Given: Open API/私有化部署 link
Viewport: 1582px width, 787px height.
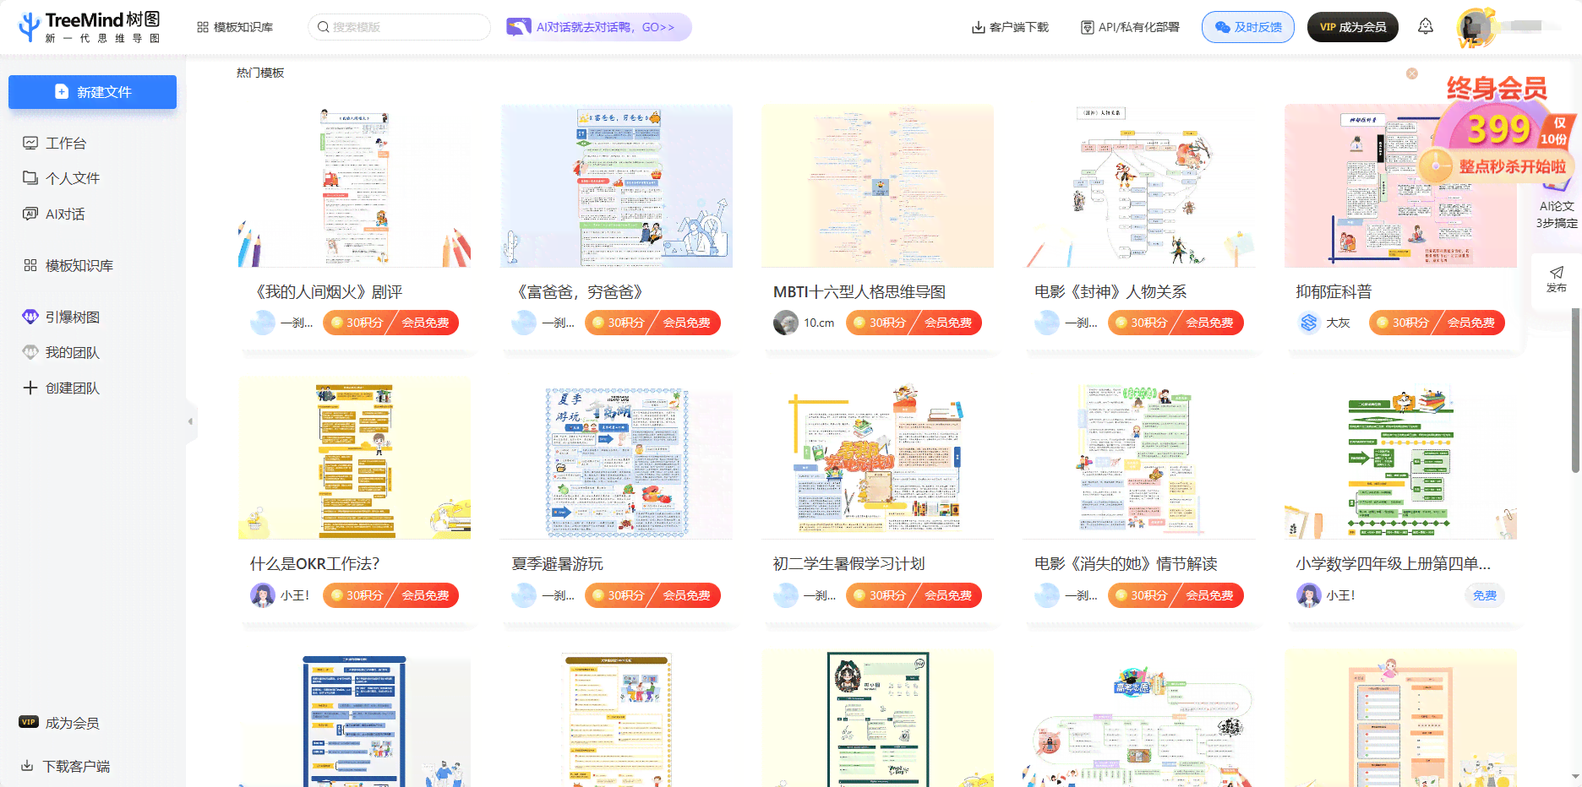Looking at the screenshot, I should 1130,27.
